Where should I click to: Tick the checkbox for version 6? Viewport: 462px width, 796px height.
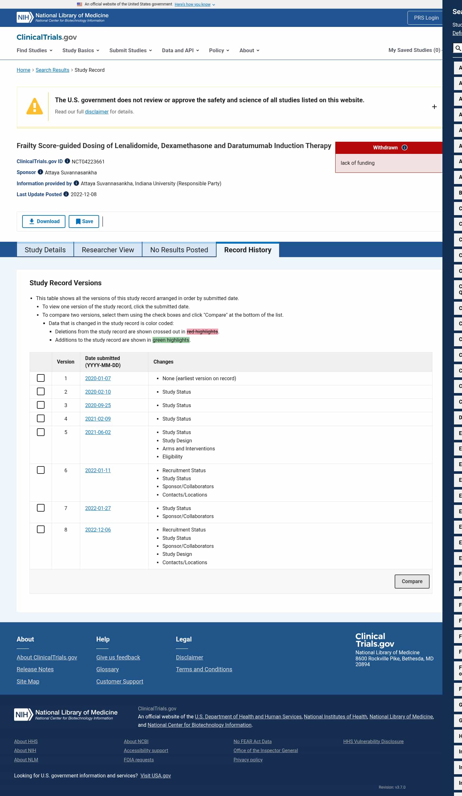pyautogui.click(x=41, y=470)
